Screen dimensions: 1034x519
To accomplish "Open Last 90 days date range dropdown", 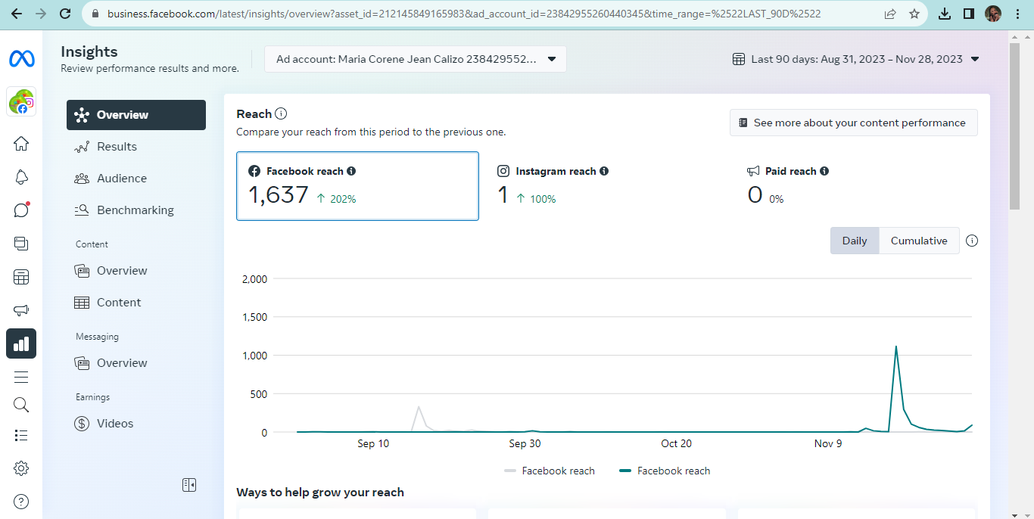I will tap(856, 59).
